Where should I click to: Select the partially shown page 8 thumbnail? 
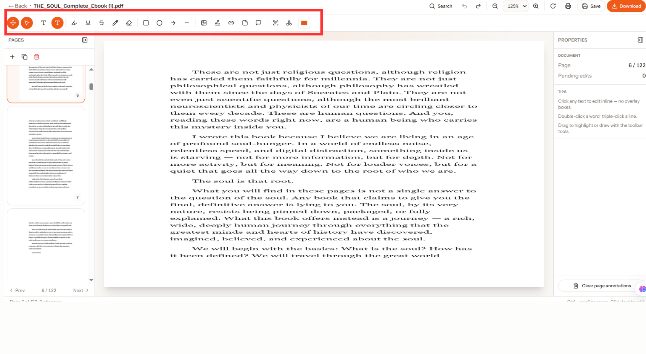click(x=46, y=246)
